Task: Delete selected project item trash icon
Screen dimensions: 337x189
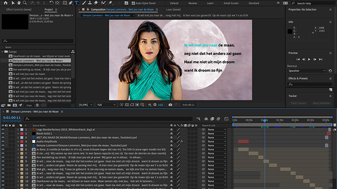Action: point(37,105)
